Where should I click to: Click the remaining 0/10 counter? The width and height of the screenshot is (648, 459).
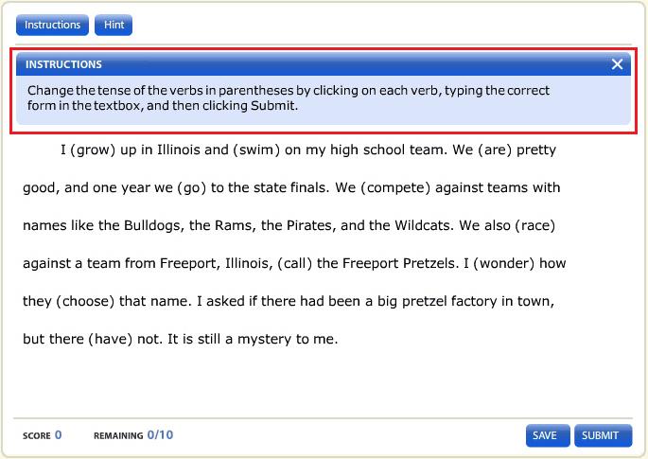[x=160, y=435]
